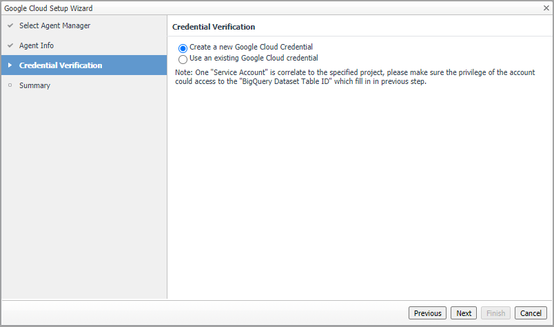Open the Agent Info step
The width and height of the screenshot is (554, 327).
pos(37,45)
